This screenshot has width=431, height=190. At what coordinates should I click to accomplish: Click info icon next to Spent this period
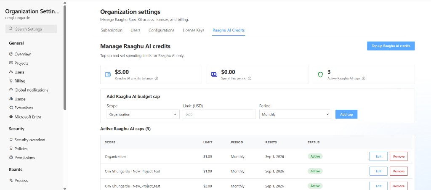(250, 78)
